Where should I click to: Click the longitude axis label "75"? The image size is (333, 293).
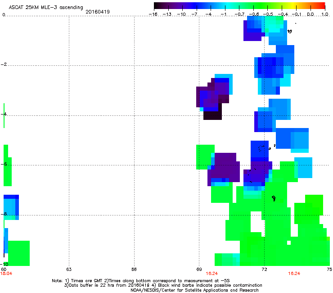pyautogui.click(x=329, y=270)
